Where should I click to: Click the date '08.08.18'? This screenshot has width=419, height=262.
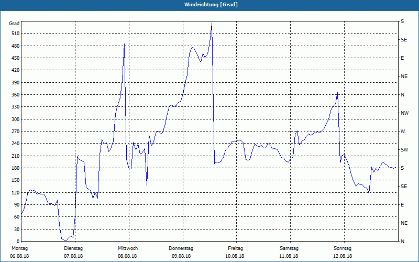127,256
